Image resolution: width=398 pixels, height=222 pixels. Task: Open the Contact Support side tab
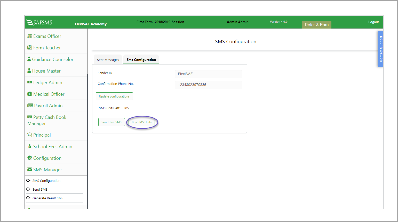click(380, 49)
